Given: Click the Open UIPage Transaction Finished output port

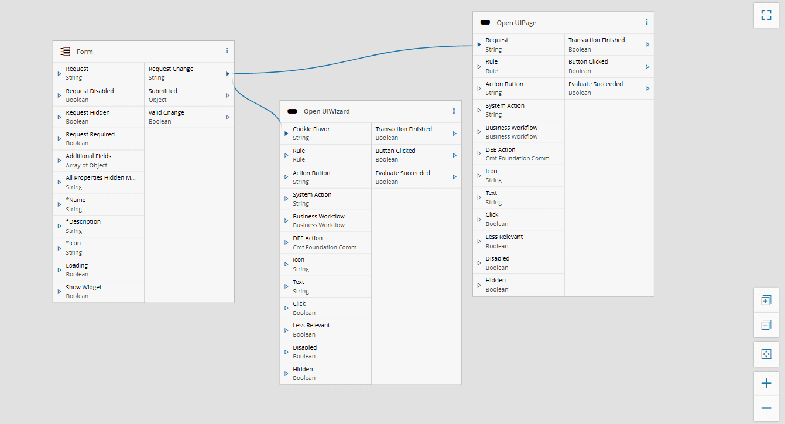Looking at the screenshot, I should click(x=647, y=45).
